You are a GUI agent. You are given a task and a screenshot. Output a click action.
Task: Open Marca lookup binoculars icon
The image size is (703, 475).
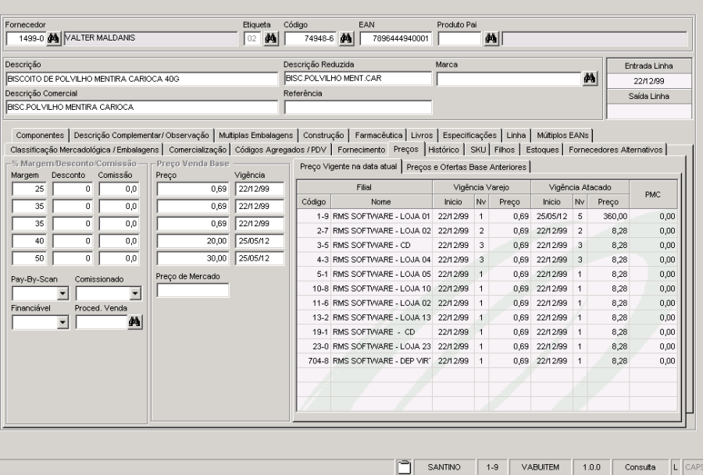[590, 79]
